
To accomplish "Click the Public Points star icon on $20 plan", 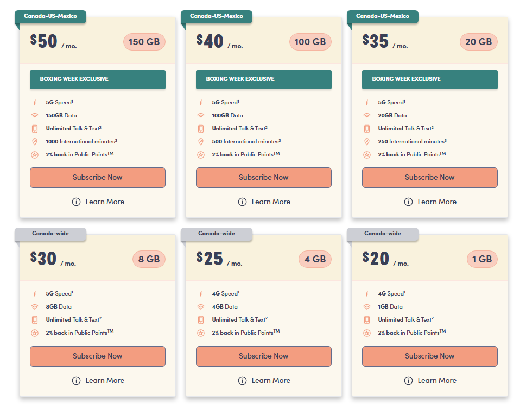I will point(367,333).
